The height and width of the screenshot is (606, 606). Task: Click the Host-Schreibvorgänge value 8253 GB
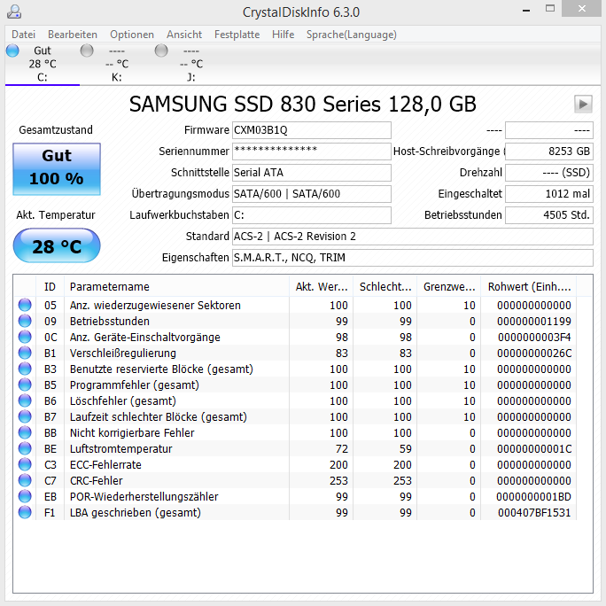point(549,151)
